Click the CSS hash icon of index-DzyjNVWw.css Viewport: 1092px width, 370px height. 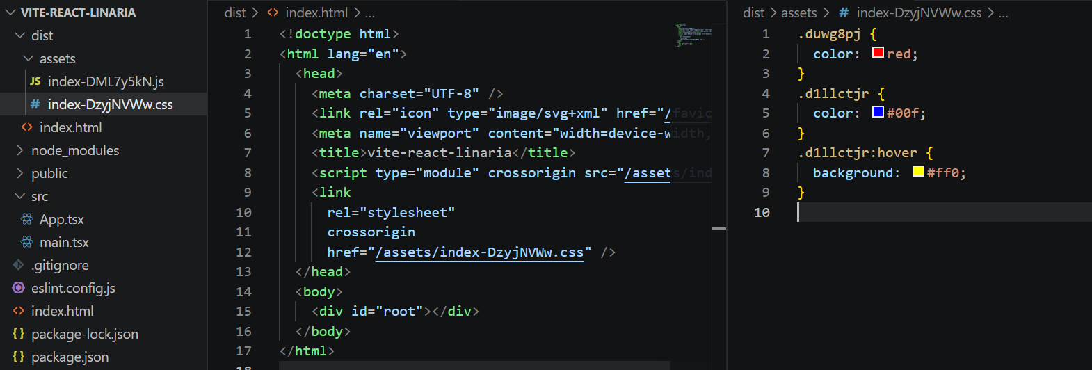coord(35,104)
